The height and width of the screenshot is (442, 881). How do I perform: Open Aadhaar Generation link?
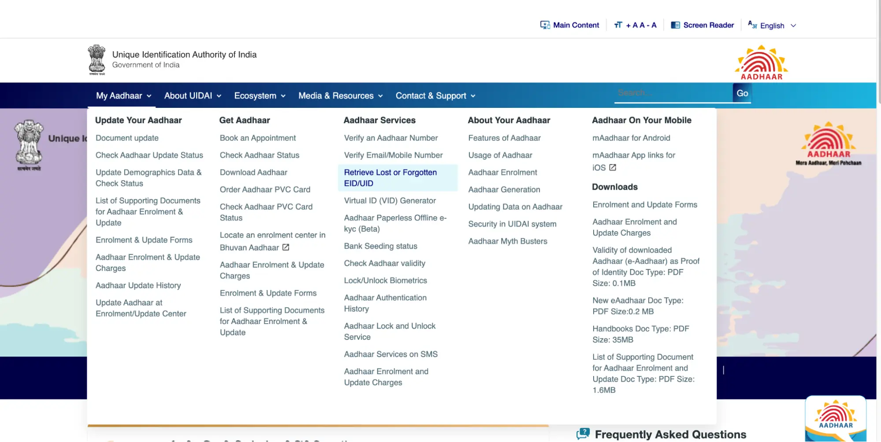pyautogui.click(x=504, y=189)
